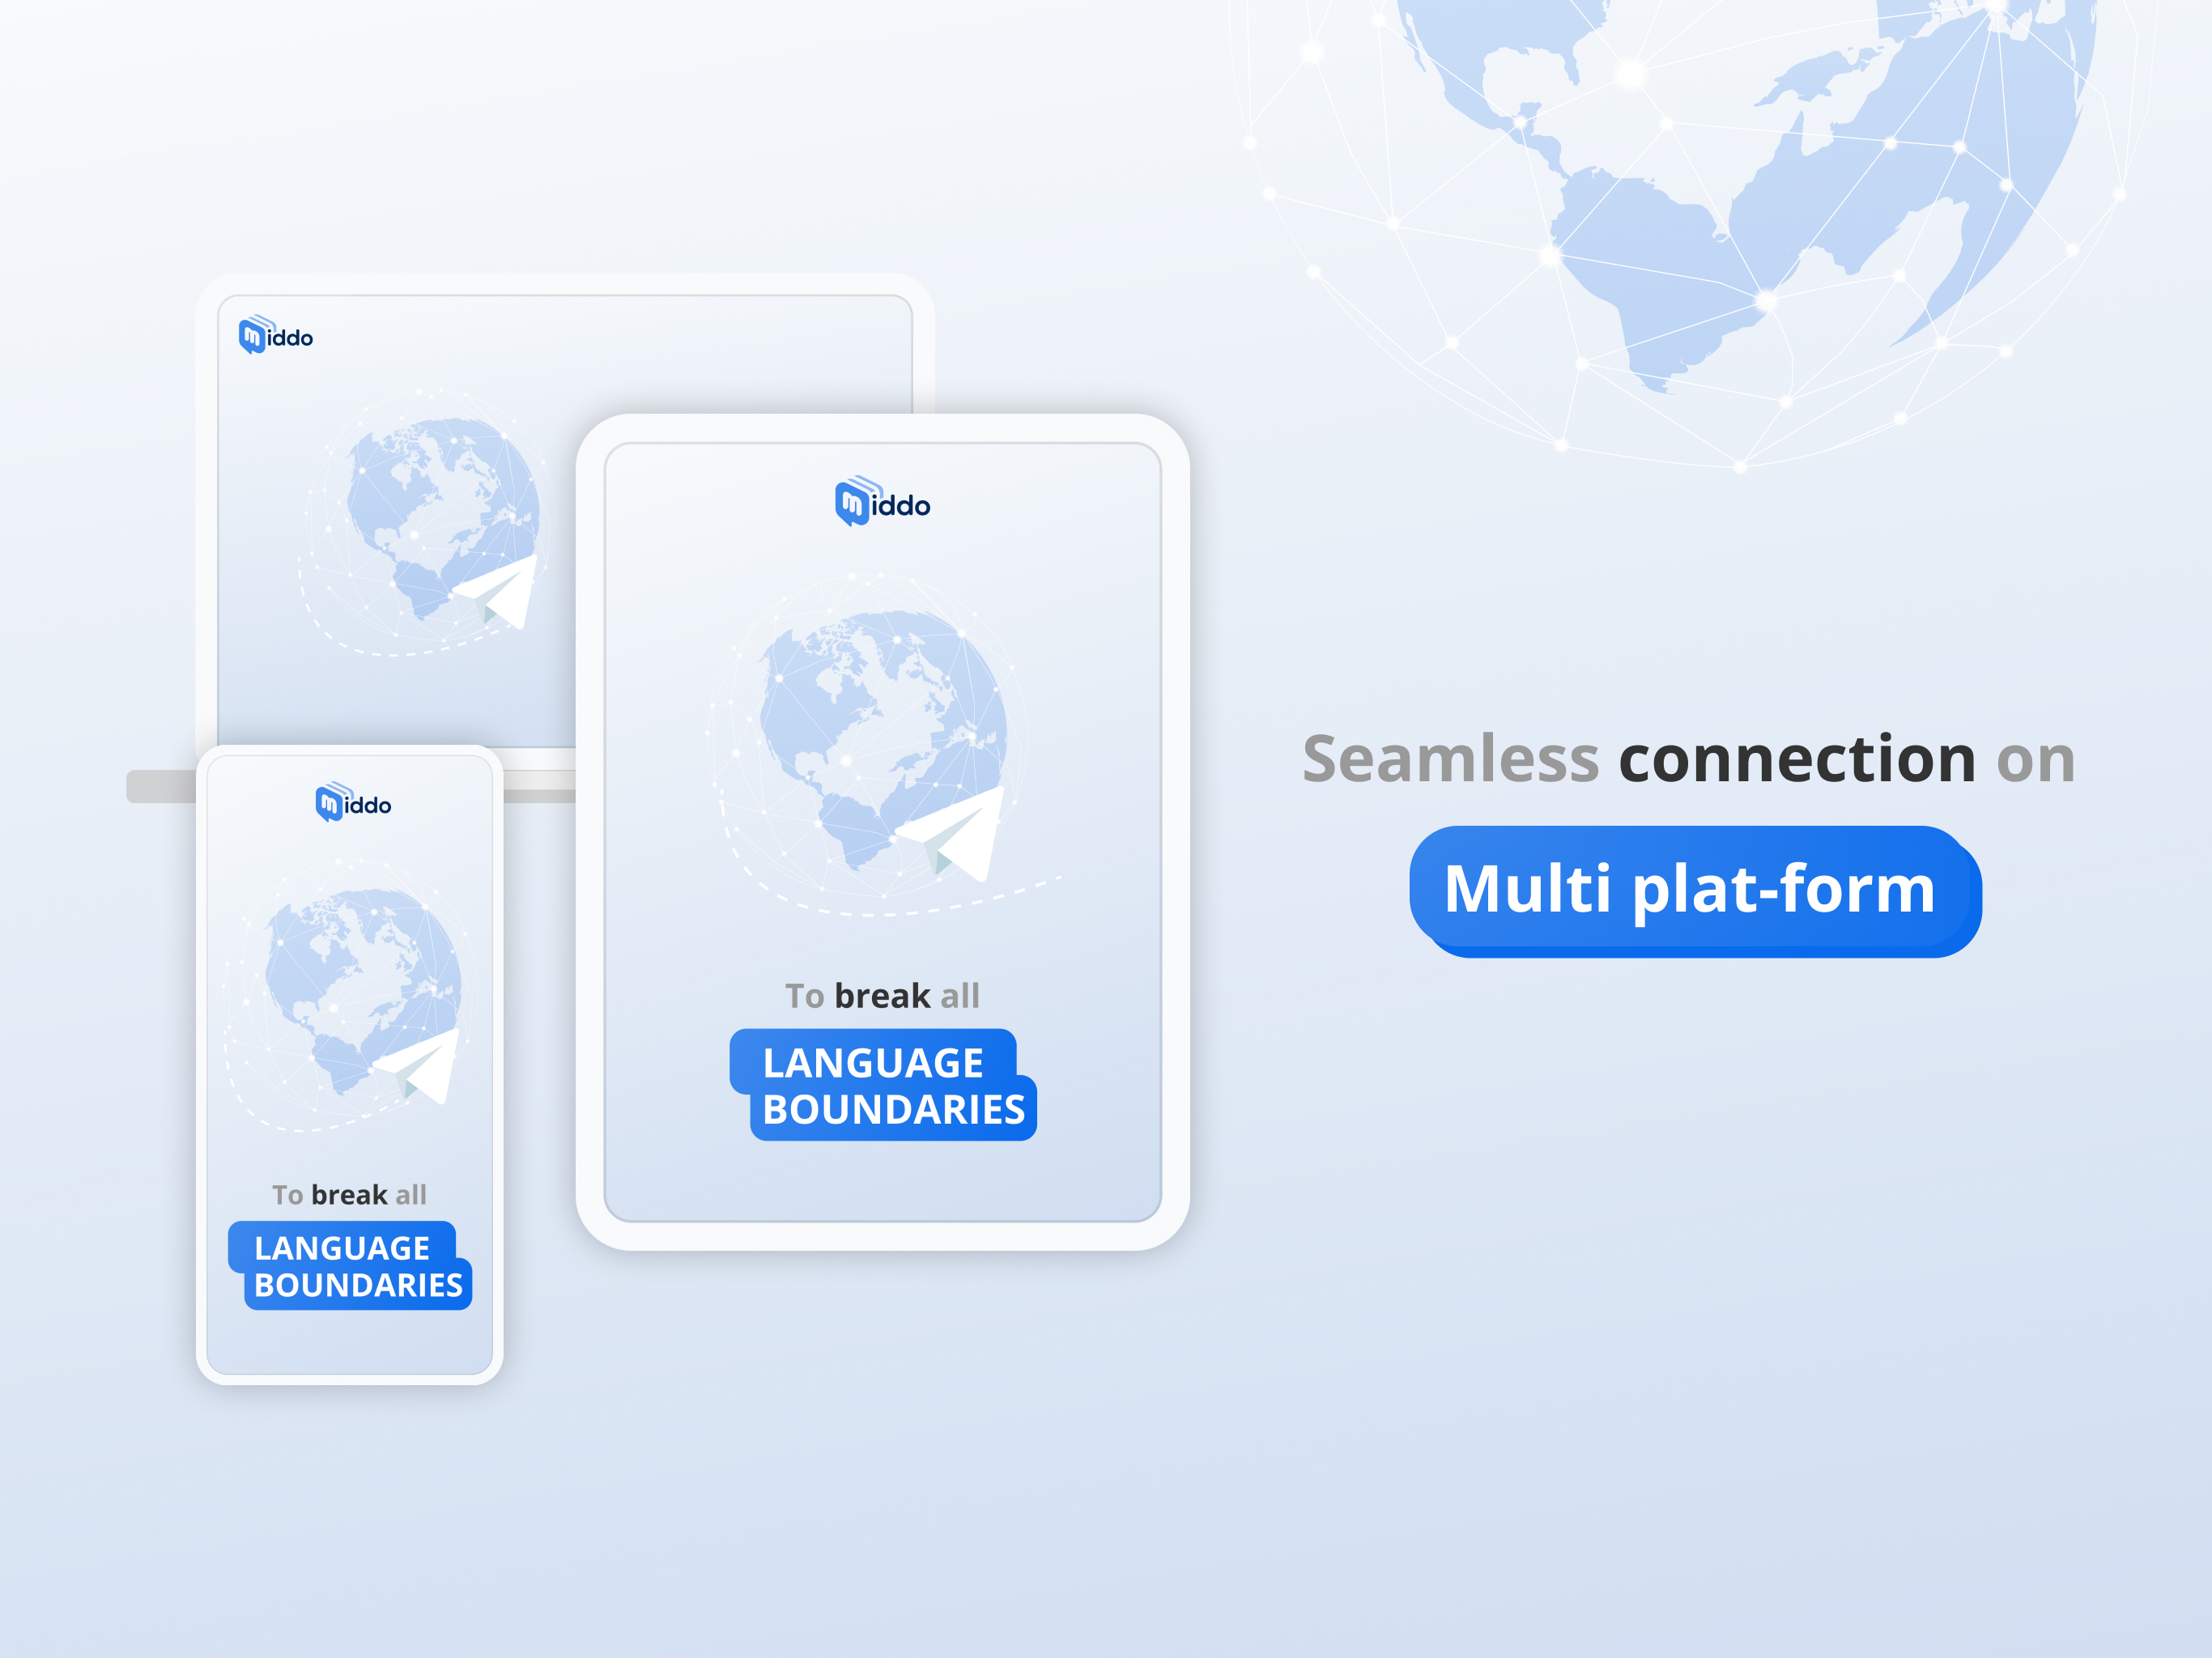Click the LANGUAGE label on the phone
Viewport: 2212px width, 1658px height.
pos(342,1247)
